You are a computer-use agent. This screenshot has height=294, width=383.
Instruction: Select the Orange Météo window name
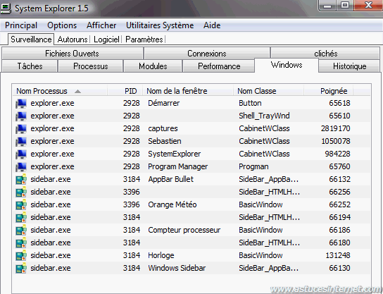click(172, 205)
